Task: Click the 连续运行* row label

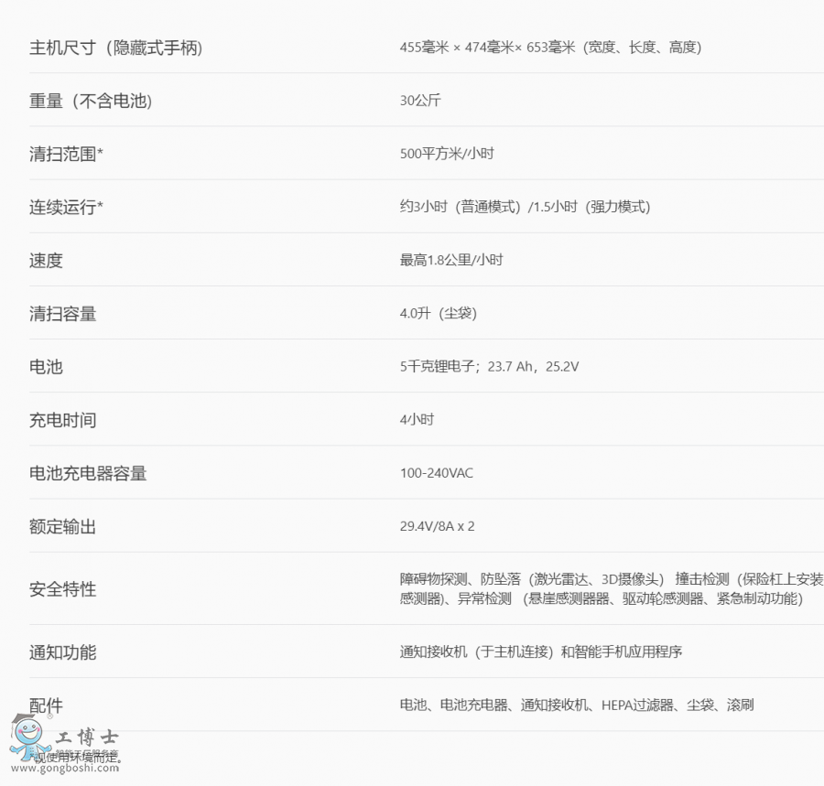Action: coord(66,207)
